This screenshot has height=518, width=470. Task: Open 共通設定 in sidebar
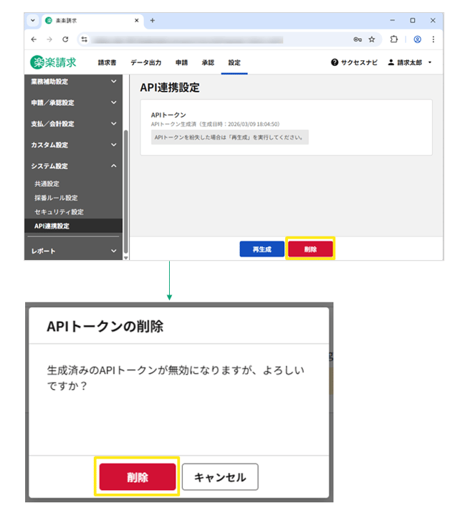[47, 184]
